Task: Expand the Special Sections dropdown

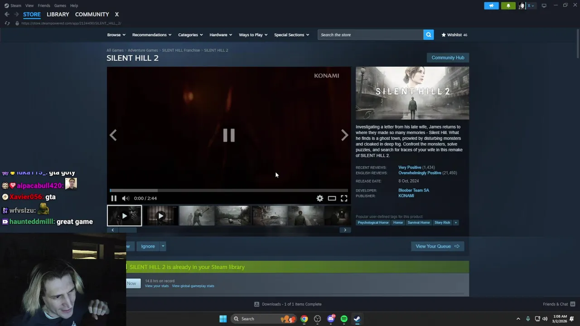Action: (291, 35)
